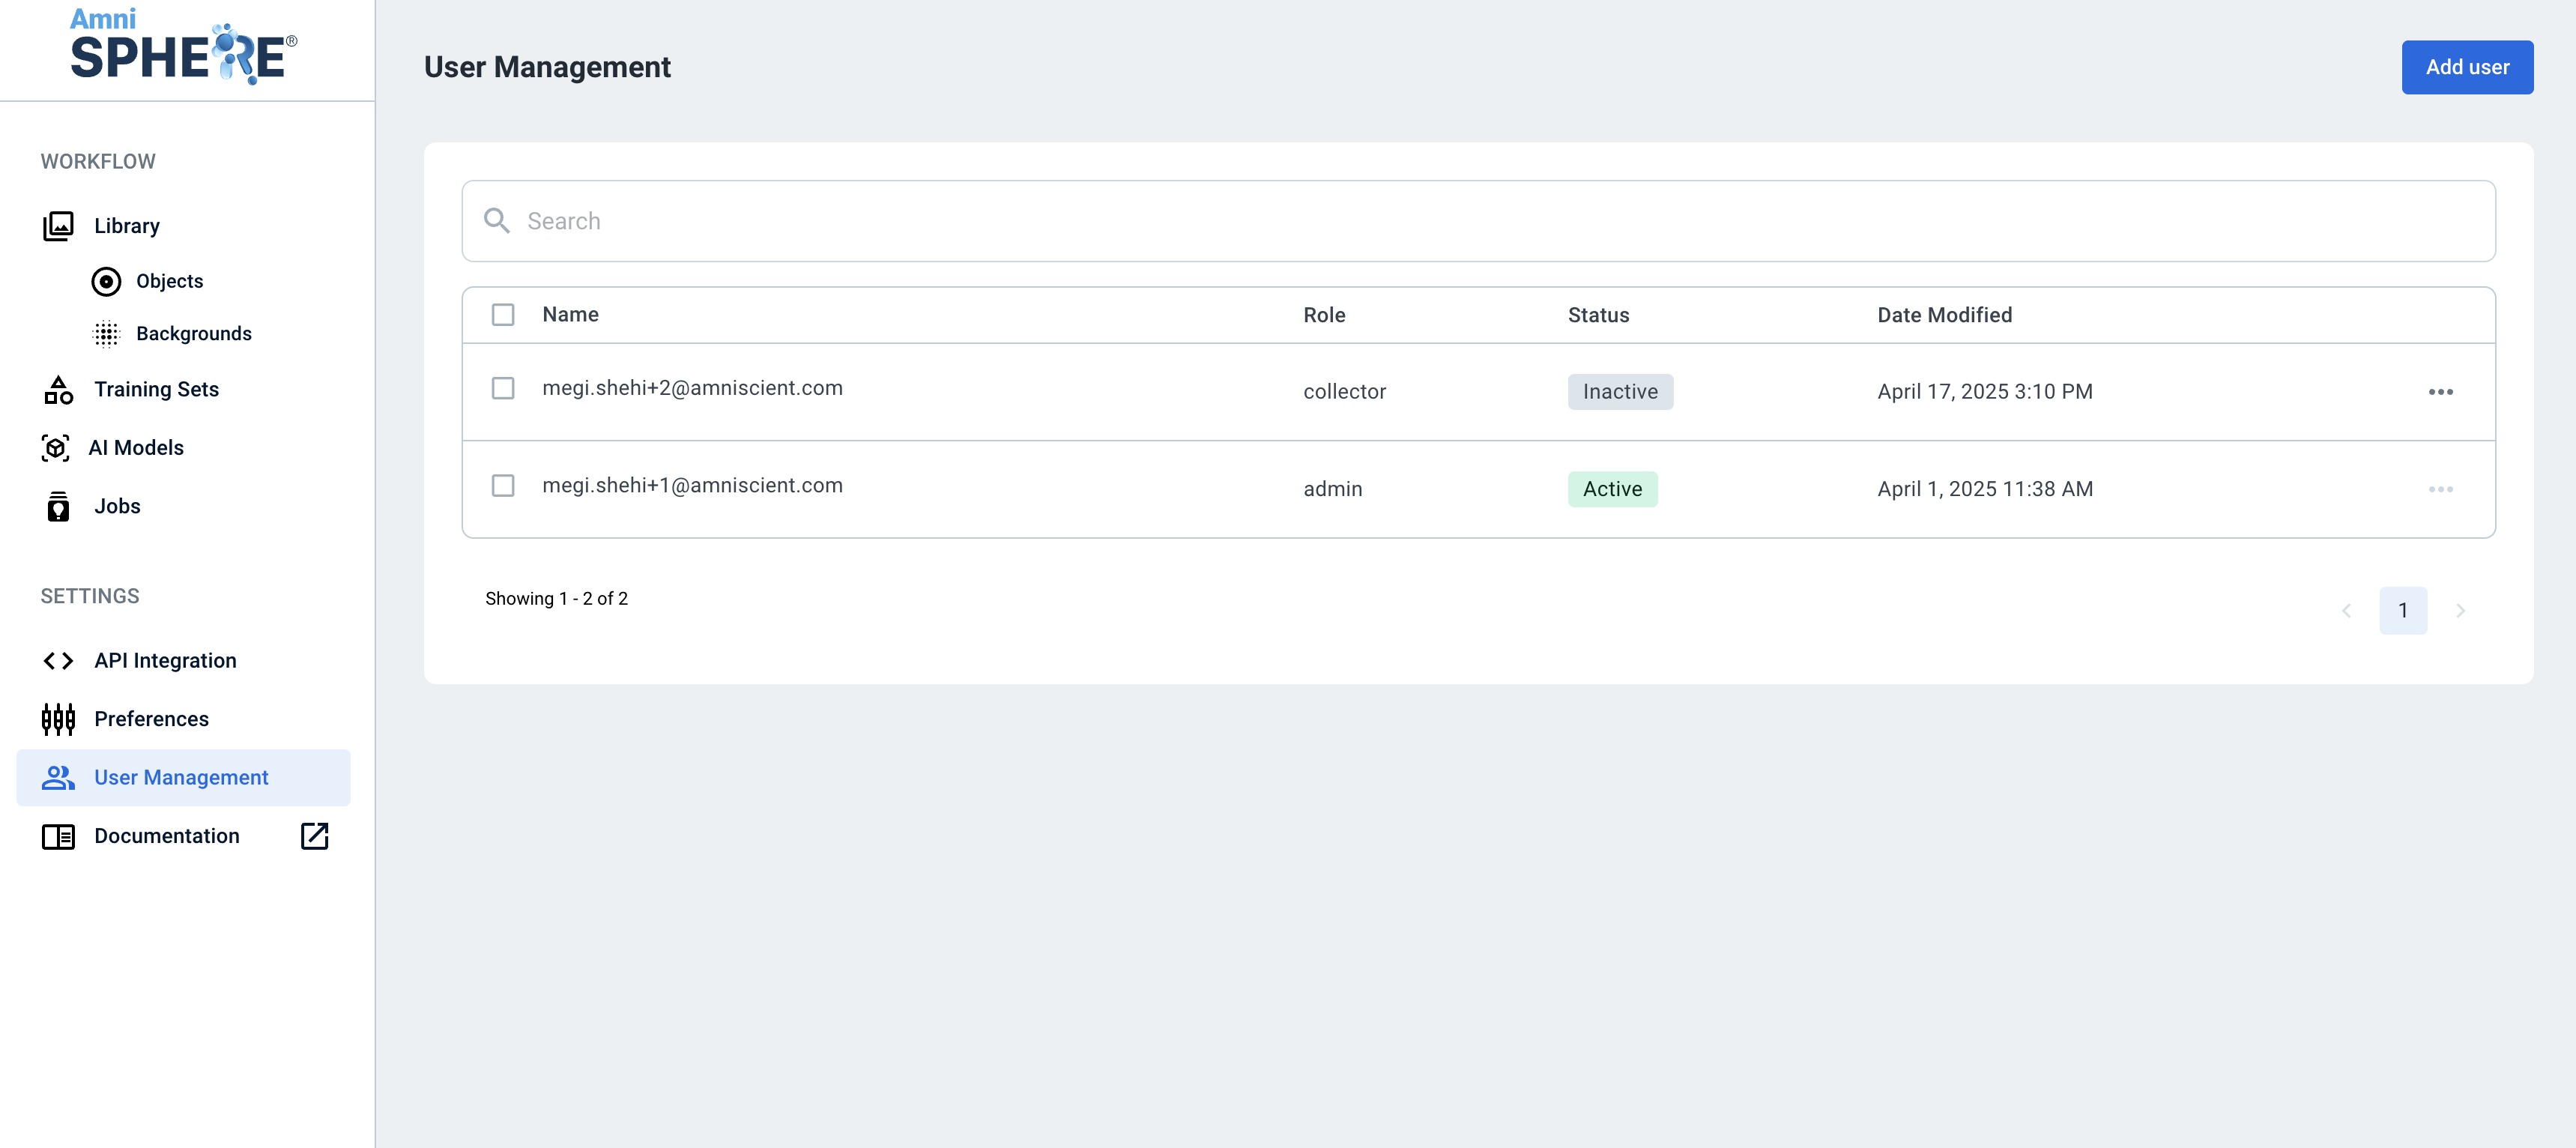The width and height of the screenshot is (2576, 1148).
Task: Check the box for megi.shehi+2 user
Action: click(x=503, y=388)
